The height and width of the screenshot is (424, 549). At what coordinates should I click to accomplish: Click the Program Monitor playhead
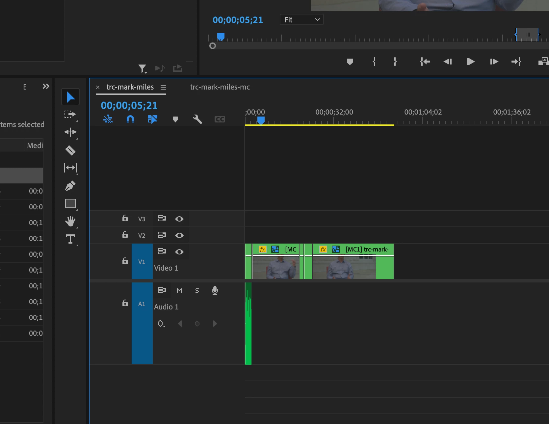click(x=221, y=37)
